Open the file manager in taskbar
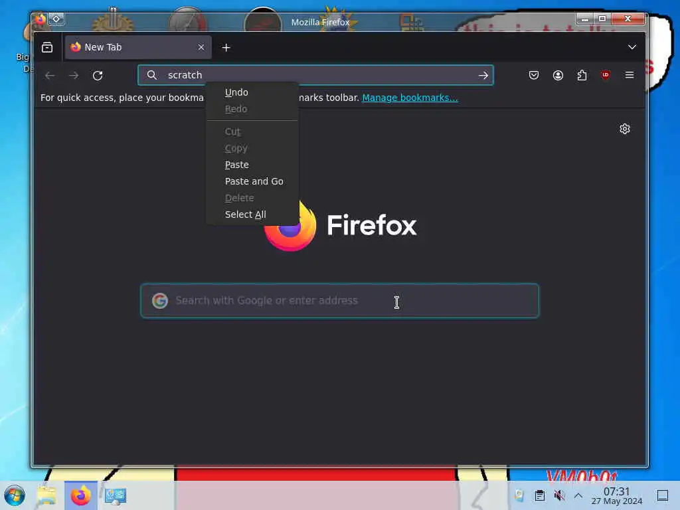 coord(46,495)
